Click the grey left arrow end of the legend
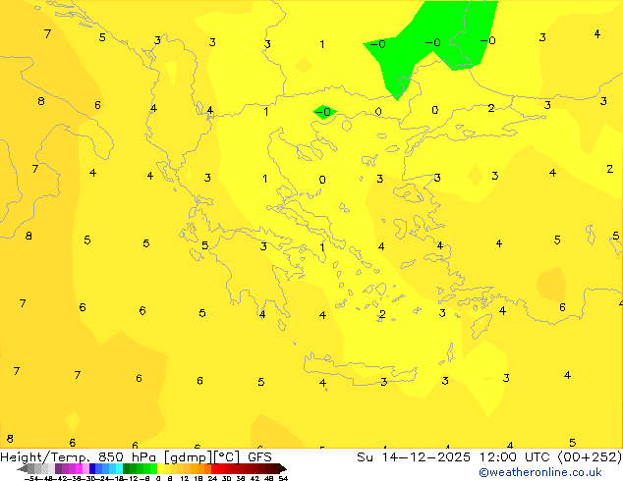623x481 pixels. click(x=23, y=468)
